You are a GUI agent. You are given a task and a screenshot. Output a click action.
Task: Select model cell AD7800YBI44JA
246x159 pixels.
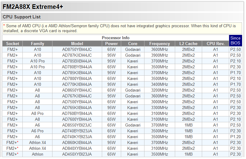[x=77, y=78]
